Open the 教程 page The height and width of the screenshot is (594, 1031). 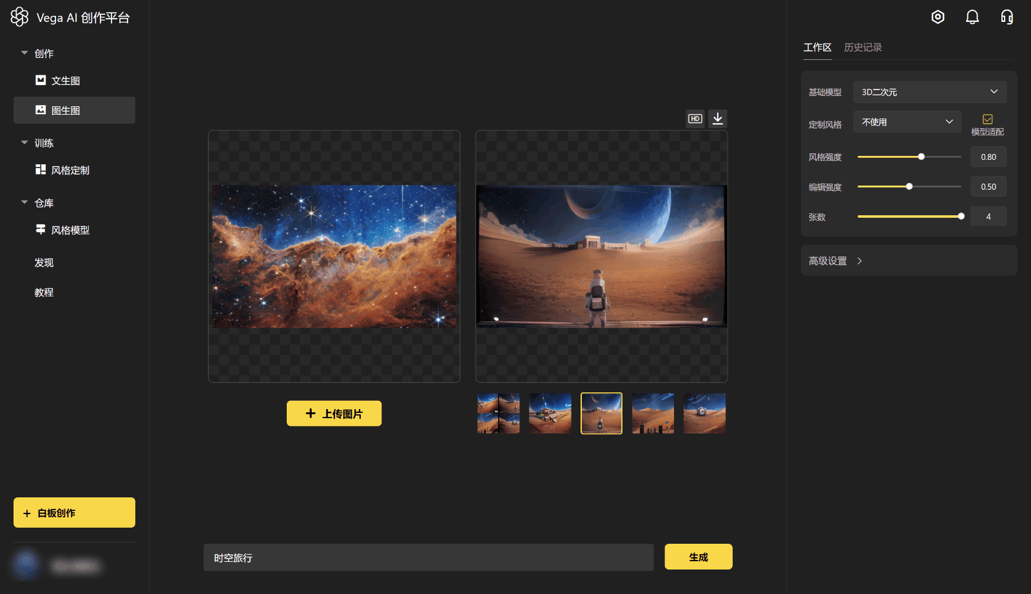pyautogui.click(x=44, y=292)
